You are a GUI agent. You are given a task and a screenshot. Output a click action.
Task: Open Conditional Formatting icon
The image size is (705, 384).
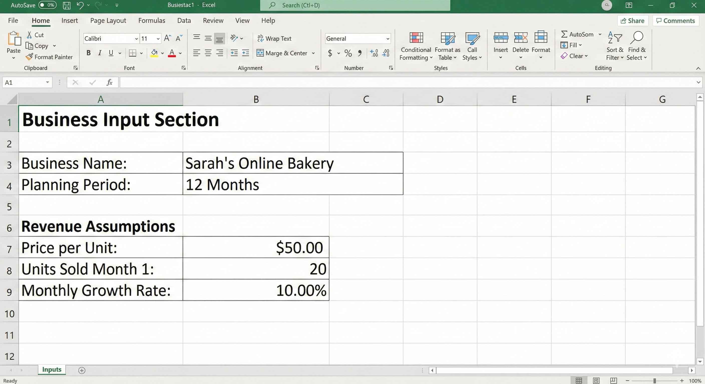click(416, 38)
